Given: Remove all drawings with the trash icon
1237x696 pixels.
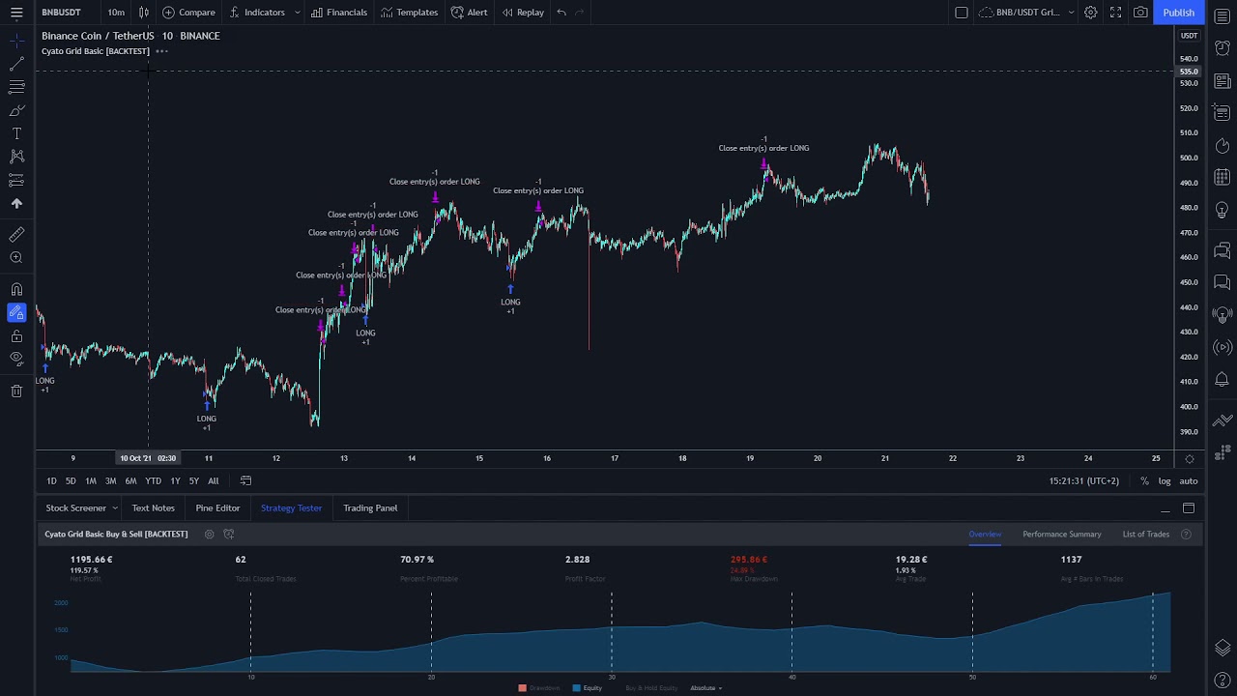Looking at the screenshot, I should coord(16,391).
